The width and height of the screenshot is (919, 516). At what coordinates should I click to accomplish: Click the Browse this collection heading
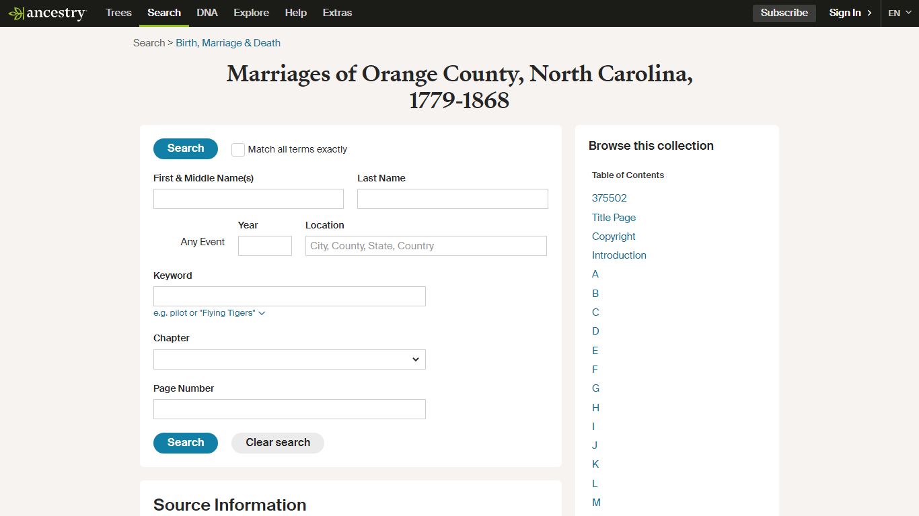coord(651,146)
